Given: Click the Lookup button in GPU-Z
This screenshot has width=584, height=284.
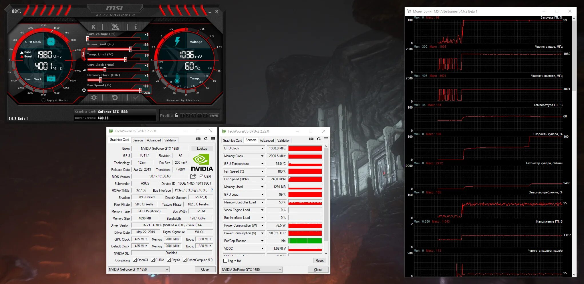Looking at the screenshot, I should (202, 149).
